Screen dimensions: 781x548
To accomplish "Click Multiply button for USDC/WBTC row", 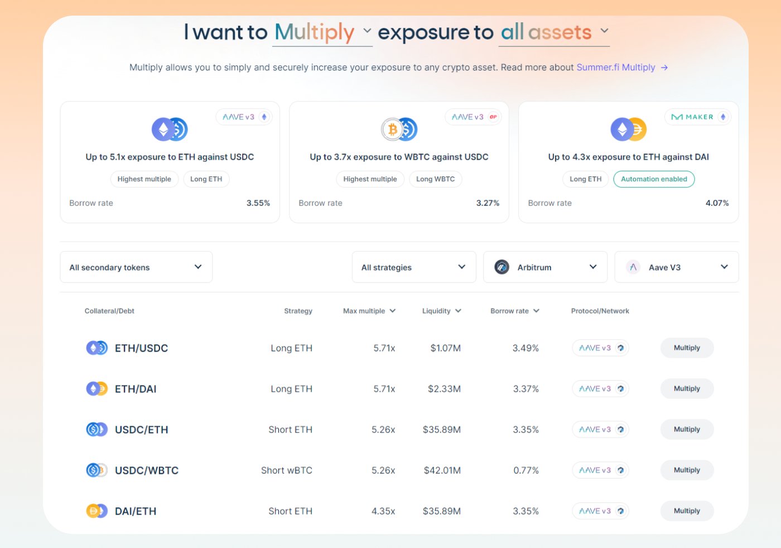I will 687,470.
